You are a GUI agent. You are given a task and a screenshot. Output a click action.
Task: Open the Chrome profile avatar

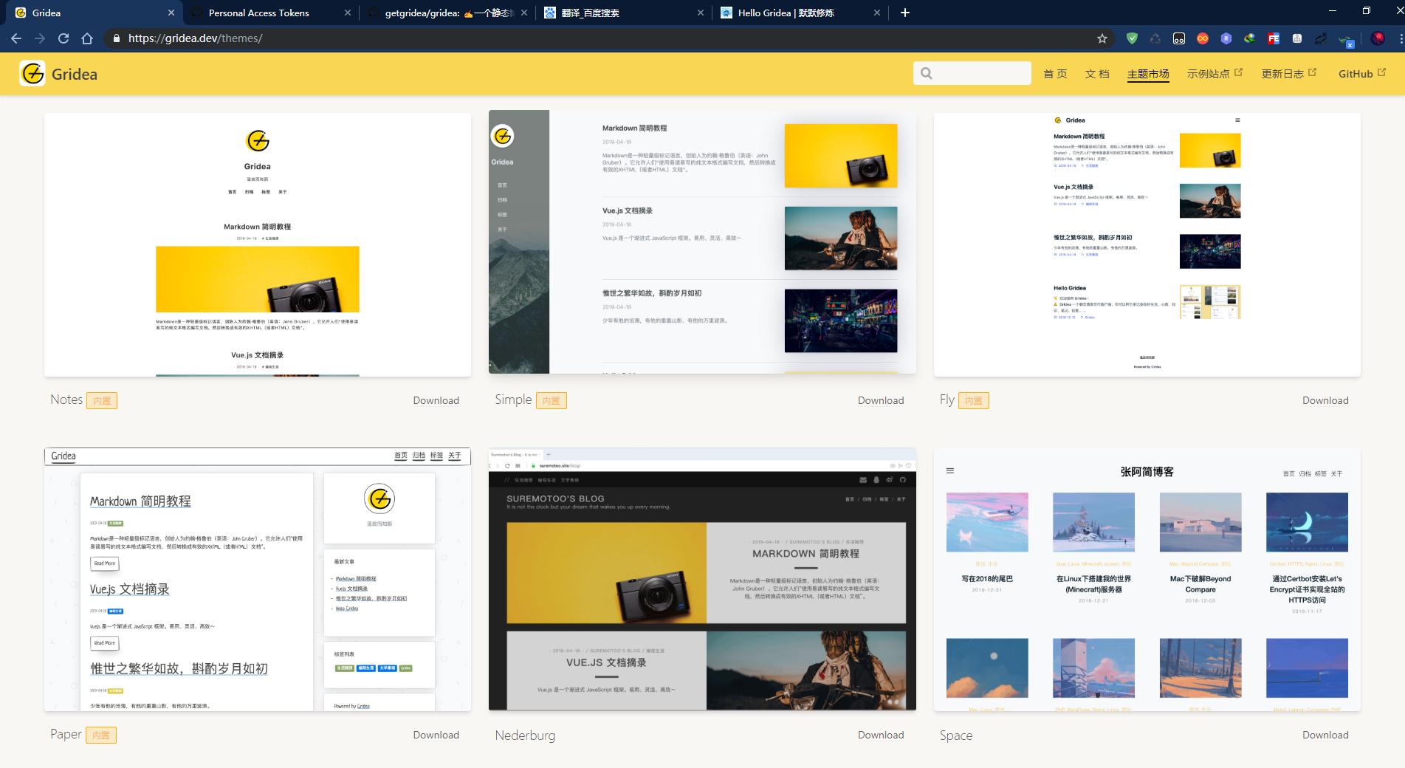[x=1378, y=38]
